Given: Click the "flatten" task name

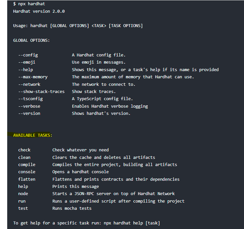Looking at the screenshot, I should [27, 179].
